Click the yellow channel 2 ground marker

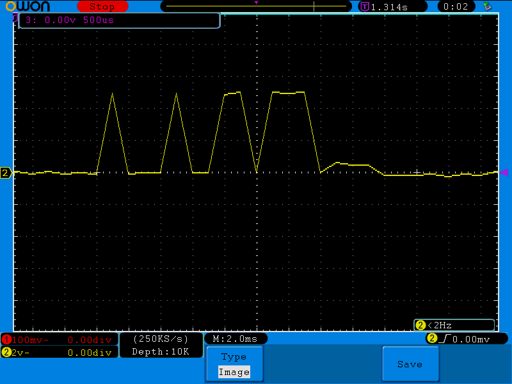(6, 173)
